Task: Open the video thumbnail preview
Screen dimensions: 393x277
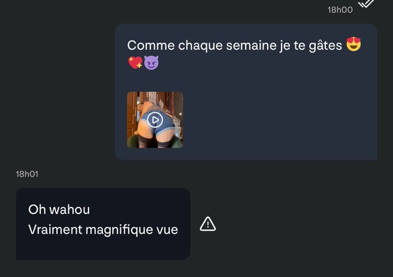Action: [155, 120]
